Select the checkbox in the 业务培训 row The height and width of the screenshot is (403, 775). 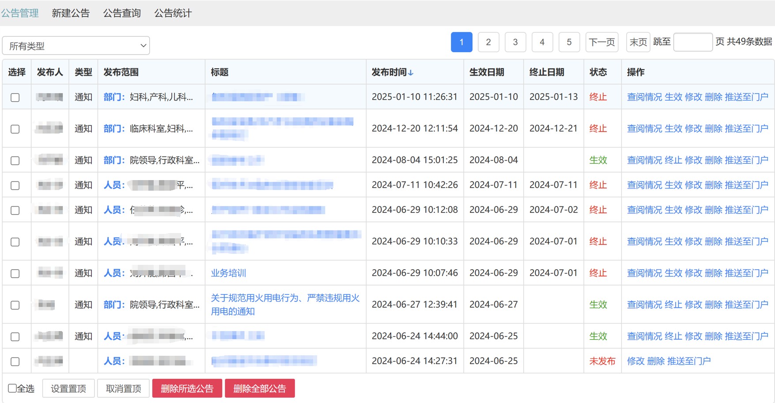tap(15, 273)
